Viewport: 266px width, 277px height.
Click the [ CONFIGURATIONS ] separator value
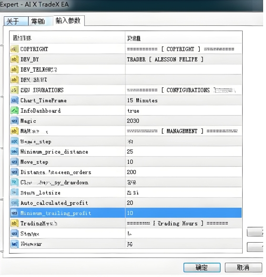[x=181, y=90]
